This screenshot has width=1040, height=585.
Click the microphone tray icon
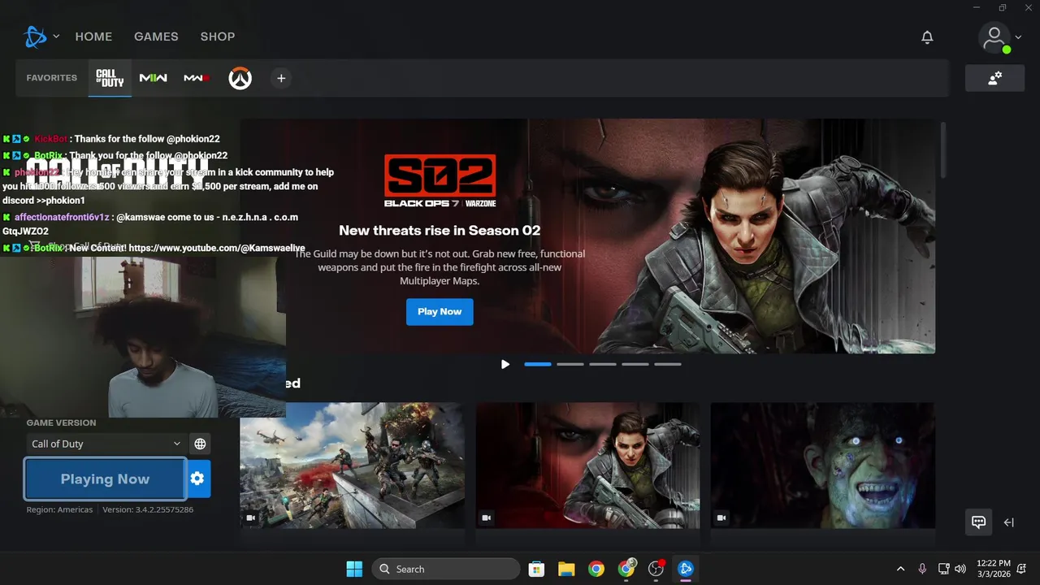(x=922, y=569)
